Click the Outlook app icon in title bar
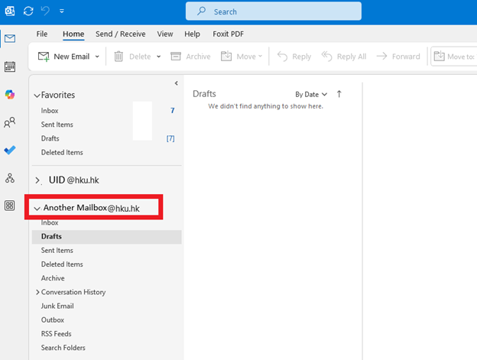 [10, 11]
